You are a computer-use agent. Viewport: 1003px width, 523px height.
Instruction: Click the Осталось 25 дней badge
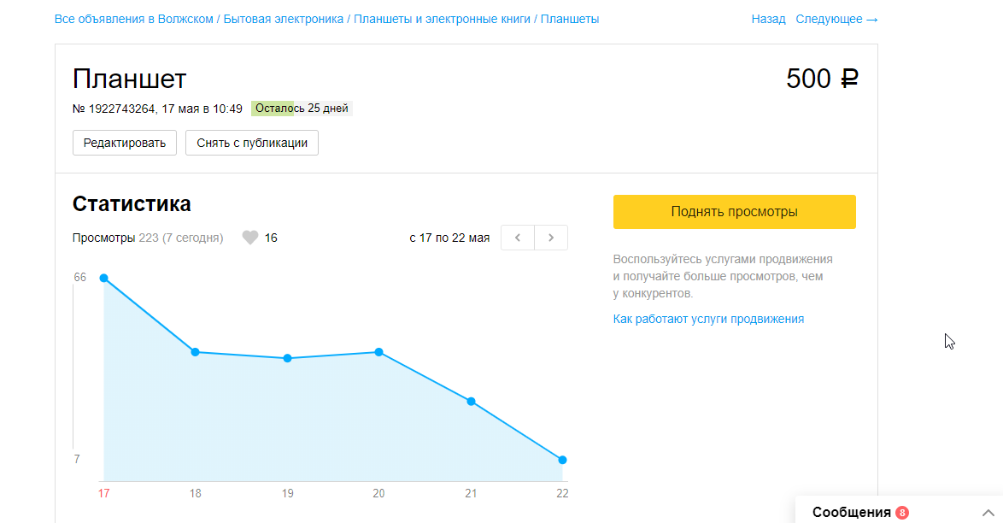click(302, 109)
